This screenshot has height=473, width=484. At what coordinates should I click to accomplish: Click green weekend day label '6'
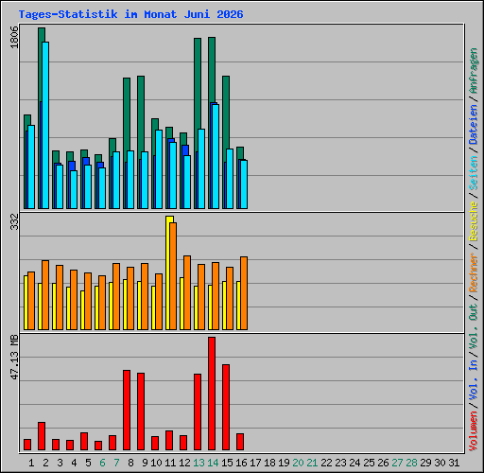(x=102, y=463)
